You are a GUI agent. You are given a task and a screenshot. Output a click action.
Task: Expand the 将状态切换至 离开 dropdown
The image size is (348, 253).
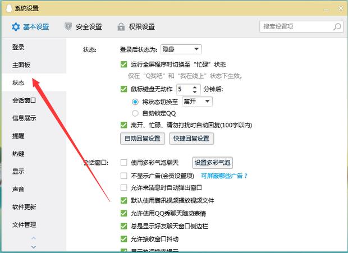click(196, 101)
